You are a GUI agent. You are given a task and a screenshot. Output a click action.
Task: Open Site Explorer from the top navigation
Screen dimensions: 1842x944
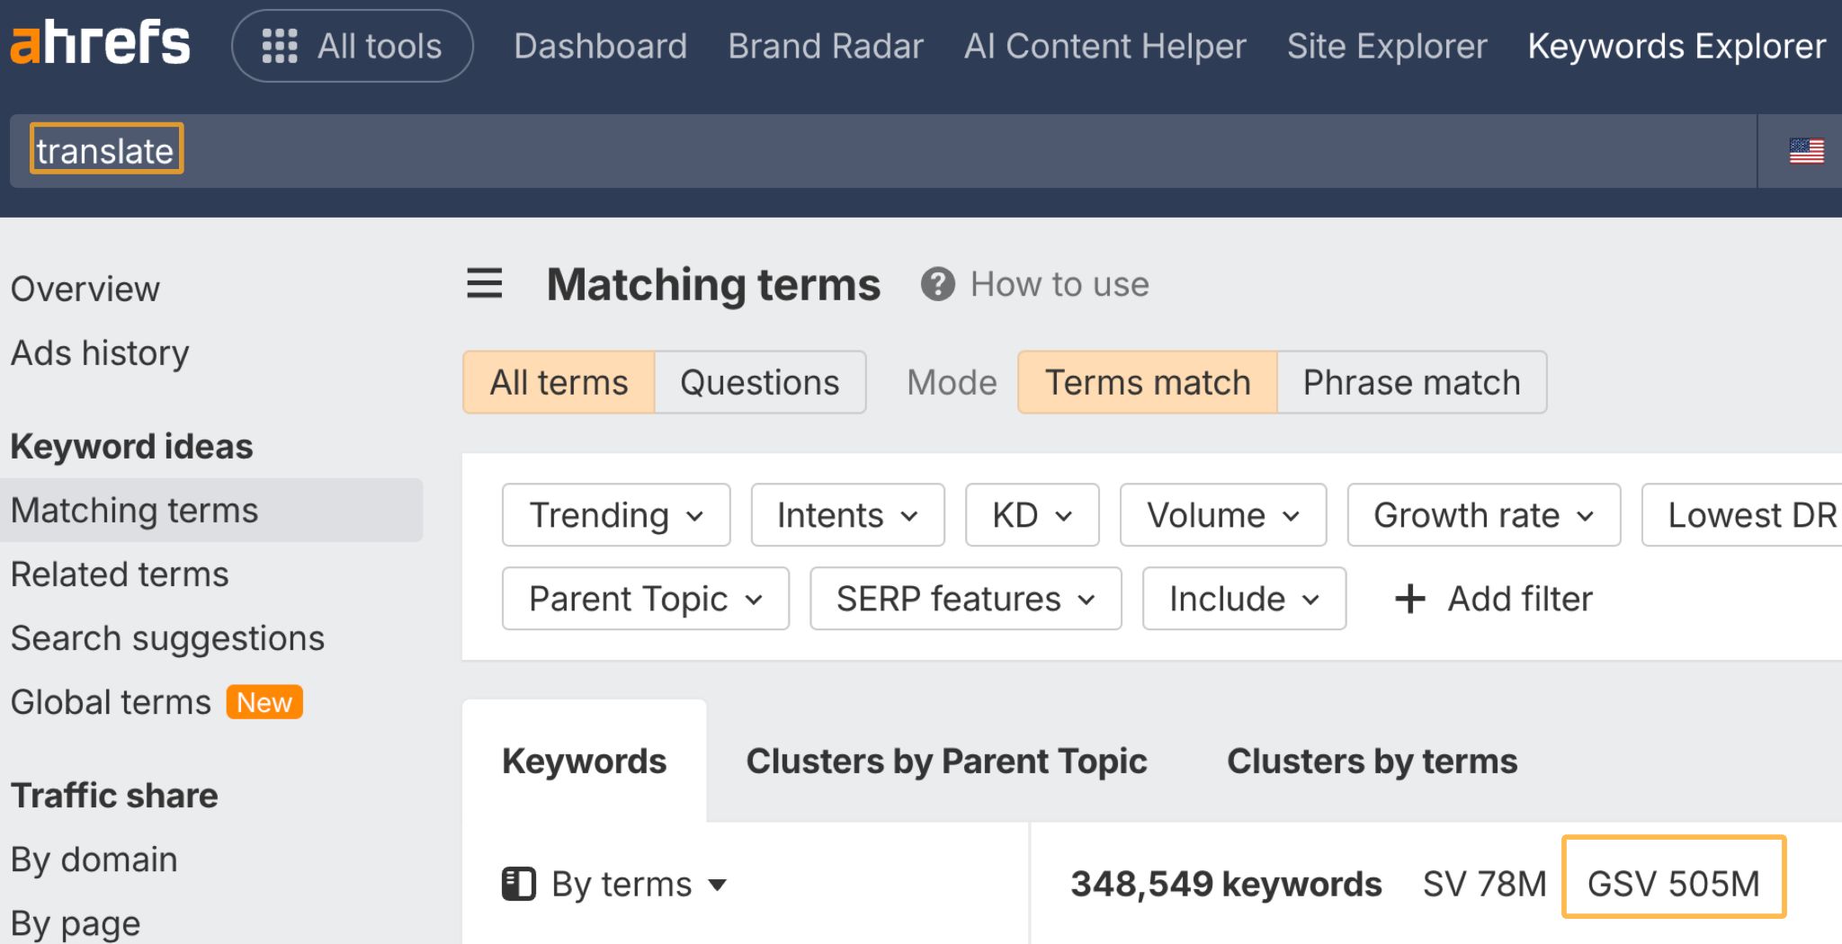pyautogui.click(x=1387, y=46)
